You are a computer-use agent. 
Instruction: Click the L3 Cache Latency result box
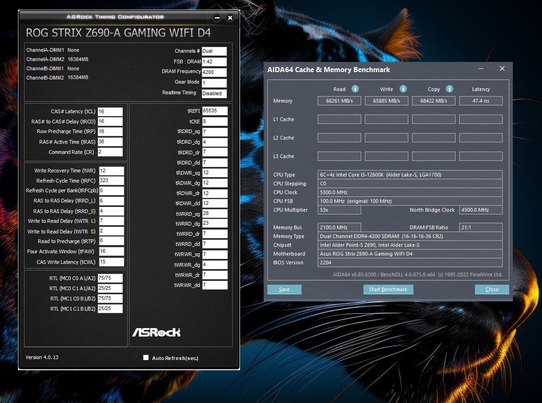[481, 156]
